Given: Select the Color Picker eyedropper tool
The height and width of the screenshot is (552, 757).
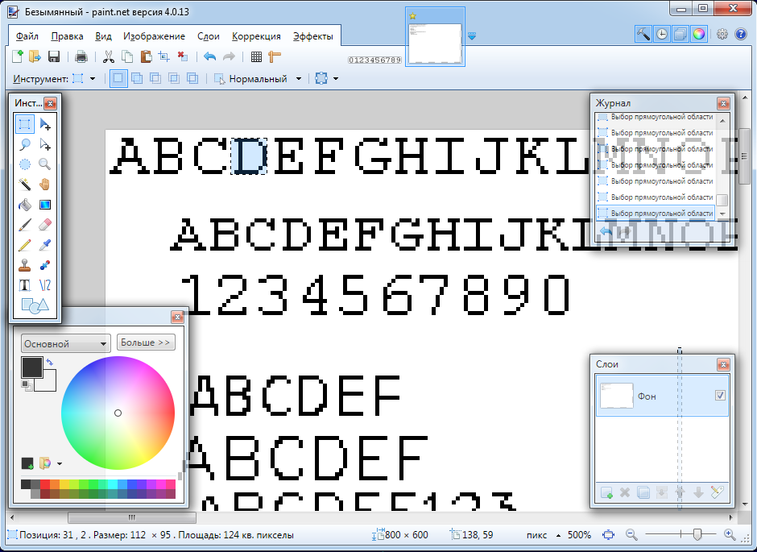Looking at the screenshot, I should (x=45, y=245).
